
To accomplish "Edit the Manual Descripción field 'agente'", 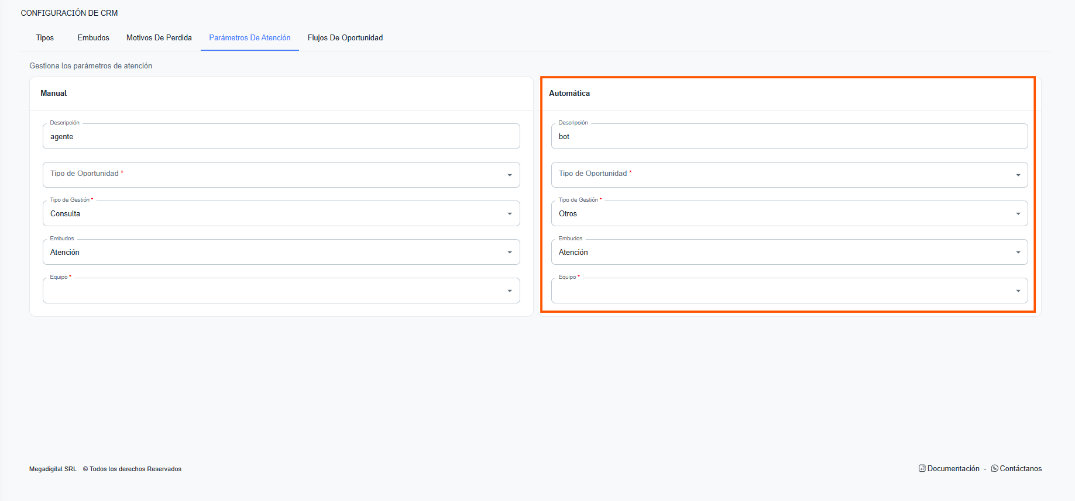I will pos(281,137).
